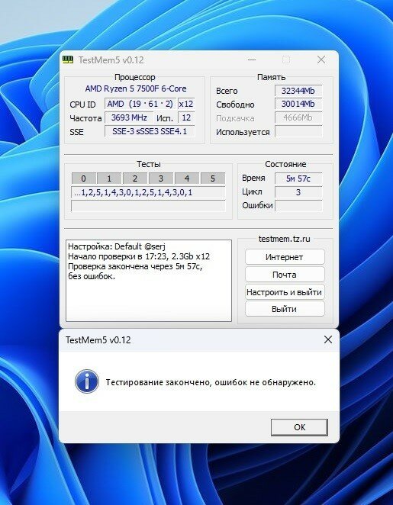Click the testmem.tz.ru label
The image size is (393, 505).
[285, 239]
